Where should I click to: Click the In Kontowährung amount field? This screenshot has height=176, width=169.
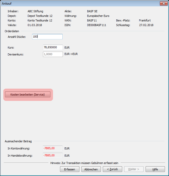[x=53, y=148]
